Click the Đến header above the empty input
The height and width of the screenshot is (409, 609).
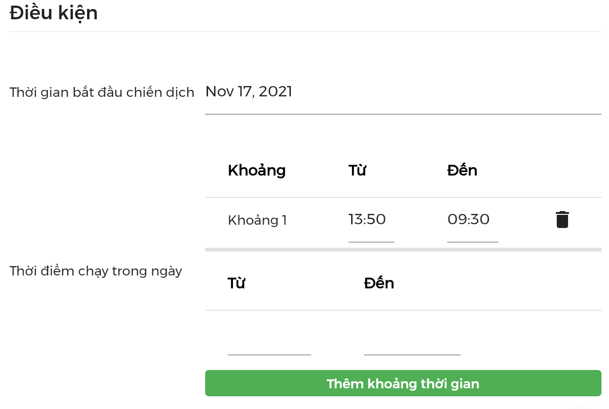[x=379, y=283]
